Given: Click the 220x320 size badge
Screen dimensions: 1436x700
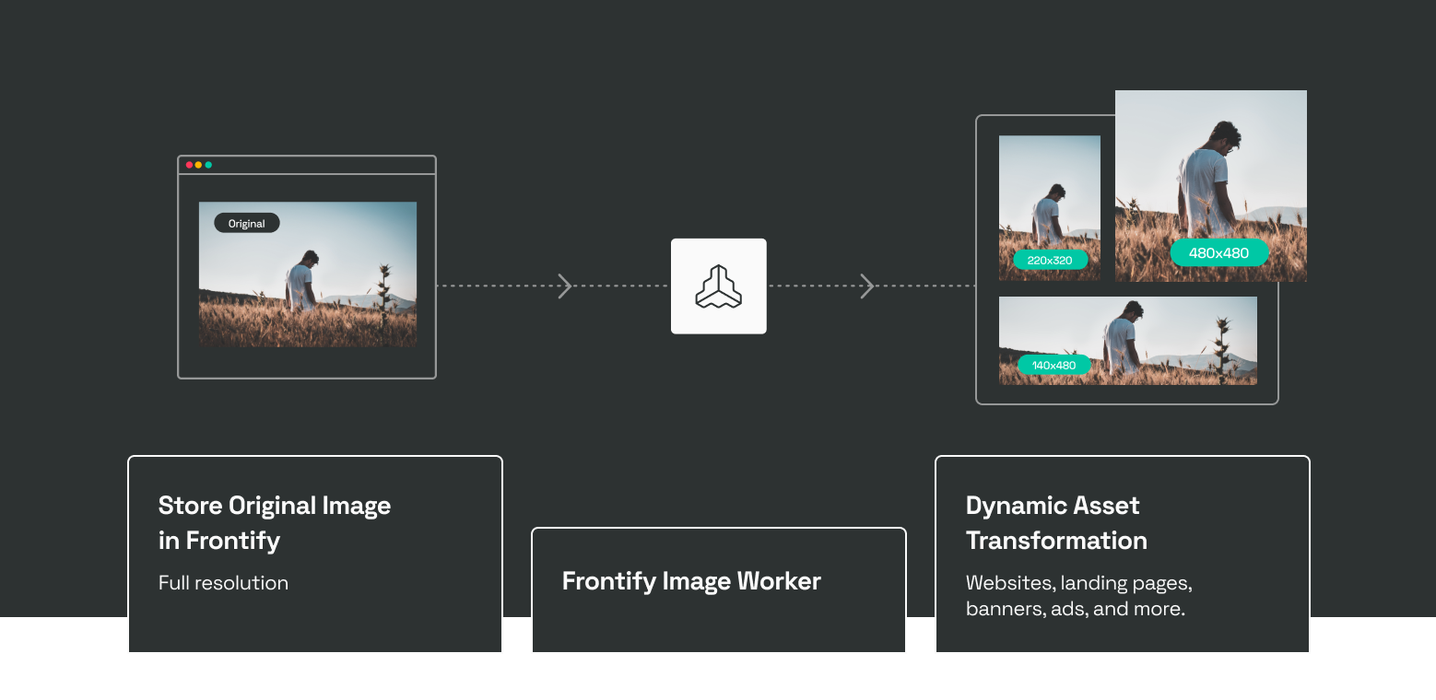Looking at the screenshot, I should pos(1050,261).
